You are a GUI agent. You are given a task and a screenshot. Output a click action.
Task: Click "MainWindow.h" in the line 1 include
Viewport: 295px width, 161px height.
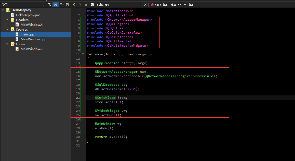pyautogui.click(x=119, y=11)
